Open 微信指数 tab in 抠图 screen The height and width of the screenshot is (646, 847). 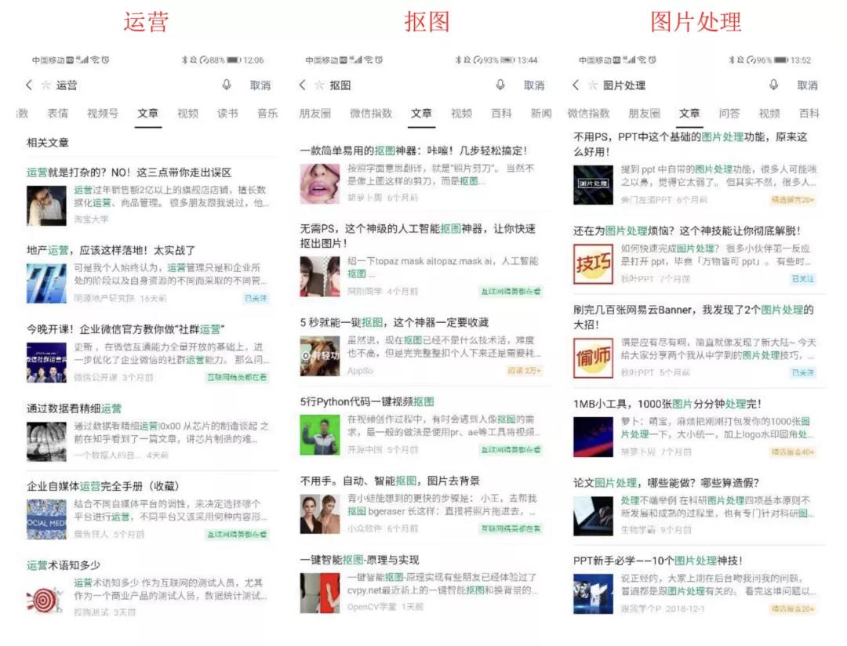pyautogui.click(x=371, y=114)
